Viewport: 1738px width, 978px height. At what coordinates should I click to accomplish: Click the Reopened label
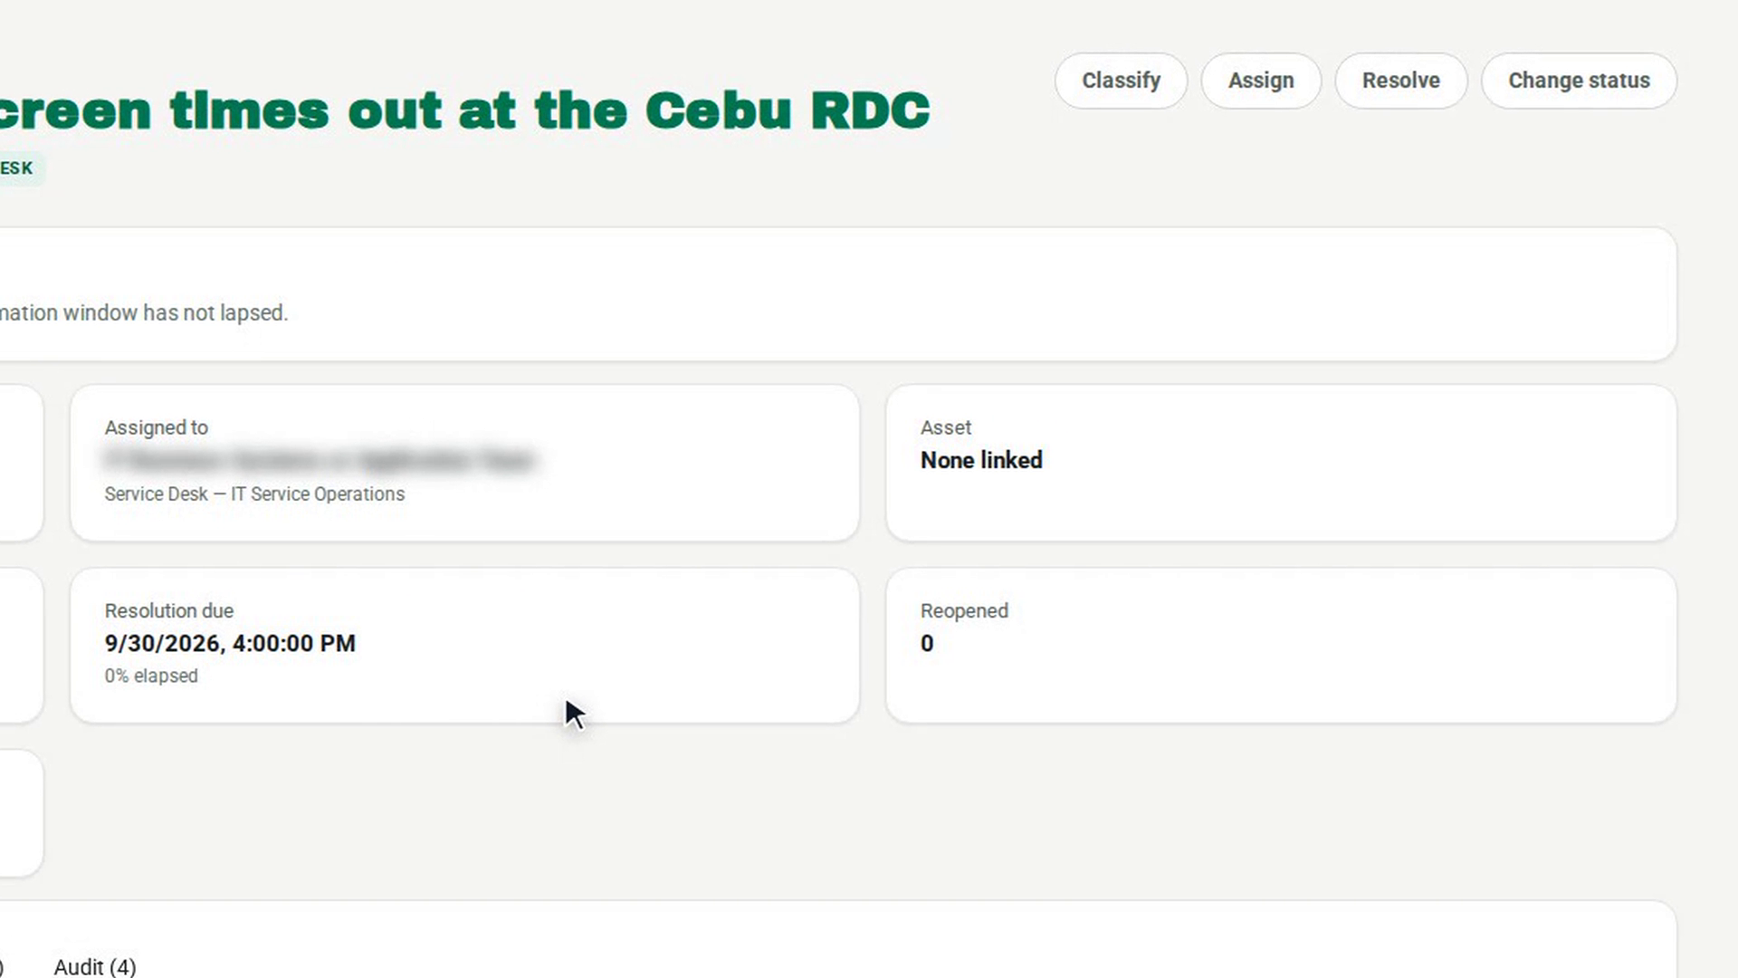click(964, 610)
